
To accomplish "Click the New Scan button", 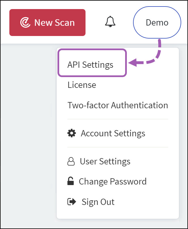I will click(47, 22).
